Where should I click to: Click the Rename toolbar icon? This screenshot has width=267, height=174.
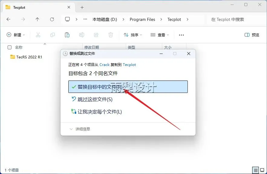click(x=82, y=35)
